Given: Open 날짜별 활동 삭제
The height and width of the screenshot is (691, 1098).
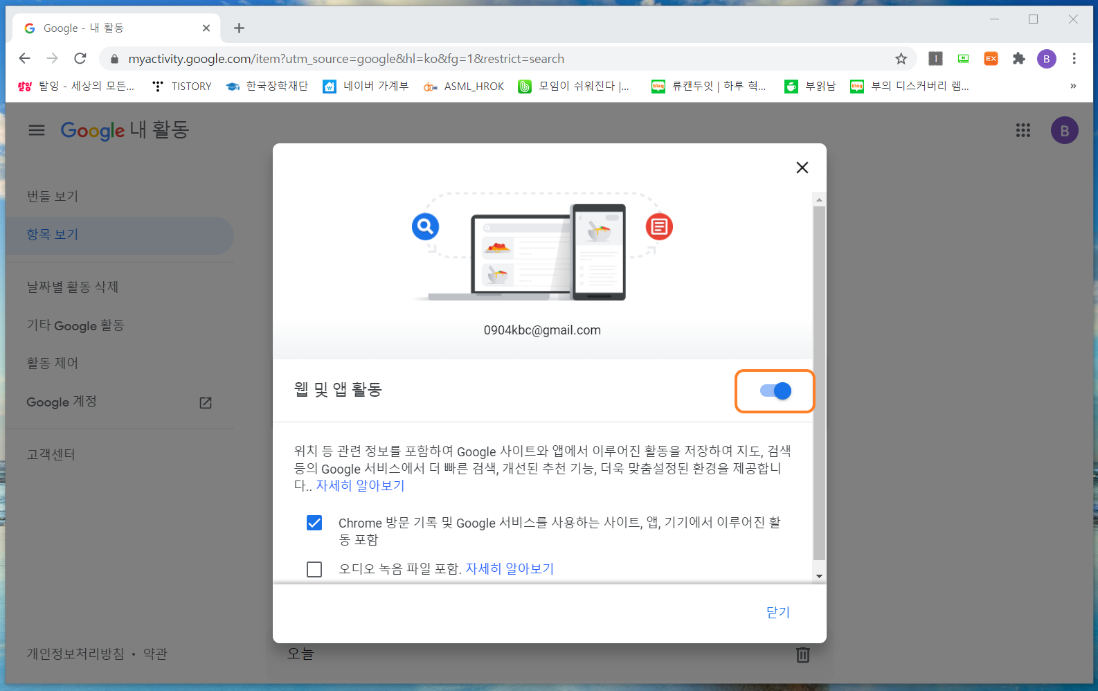Looking at the screenshot, I should pyautogui.click(x=73, y=287).
